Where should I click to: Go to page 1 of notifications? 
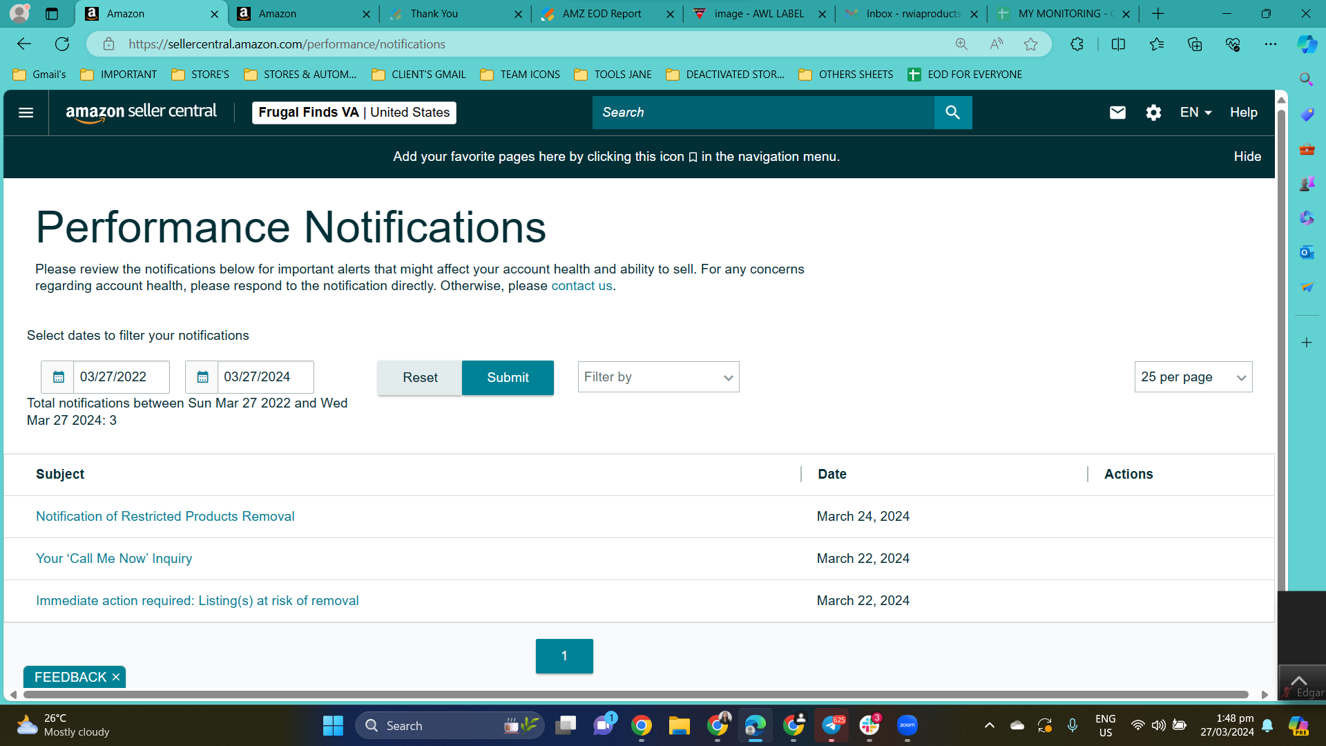[x=564, y=656]
